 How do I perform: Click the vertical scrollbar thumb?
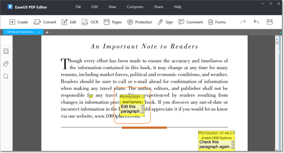[x=277, y=43]
